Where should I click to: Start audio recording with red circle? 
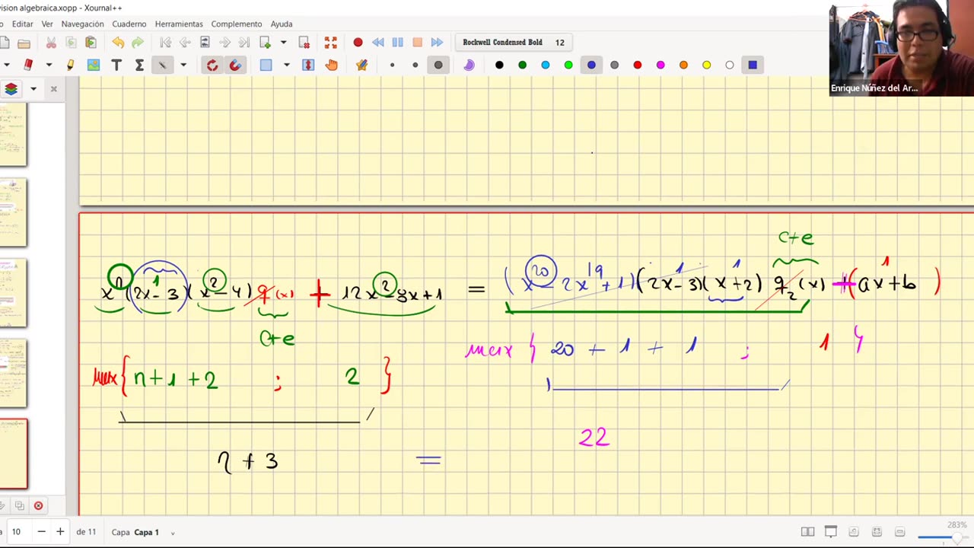coord(358,43)
